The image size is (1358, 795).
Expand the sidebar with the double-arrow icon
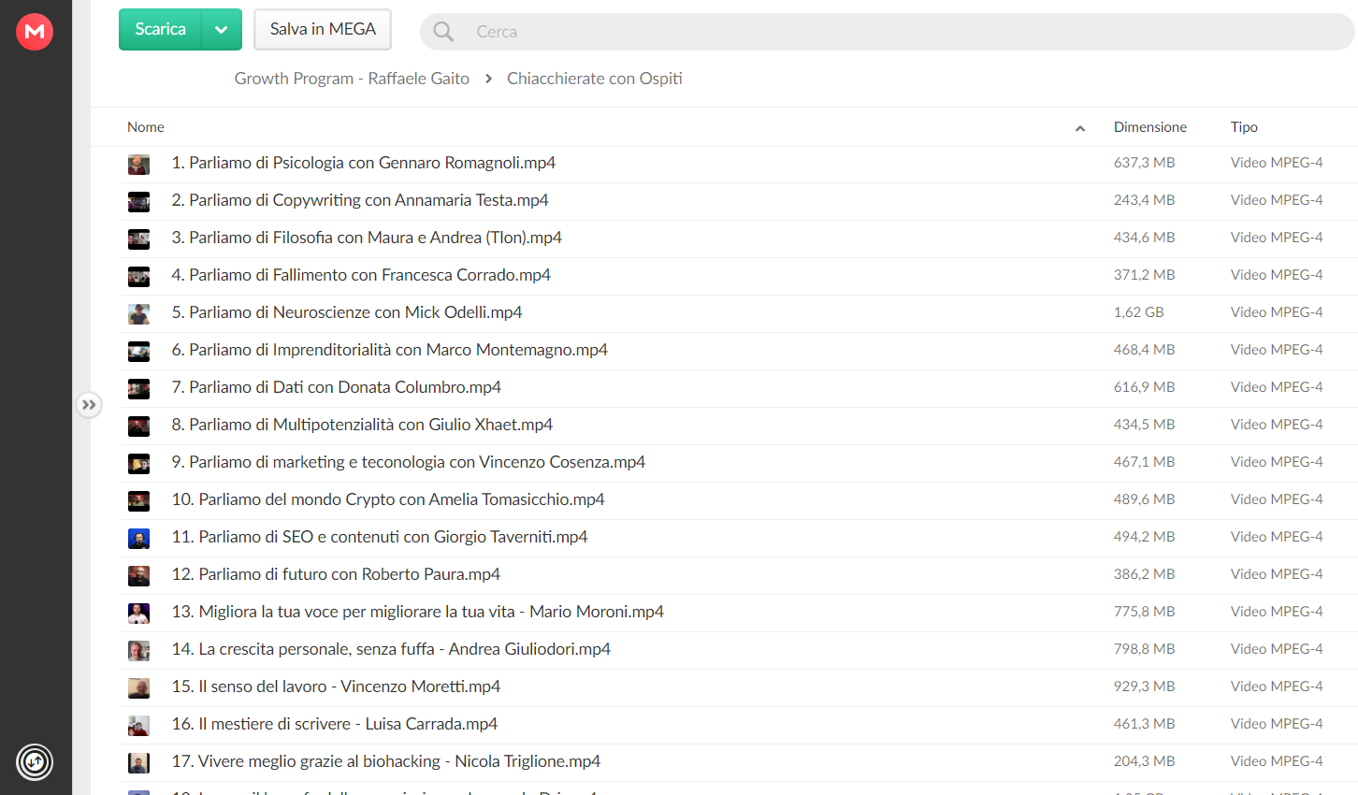(89, 405)
